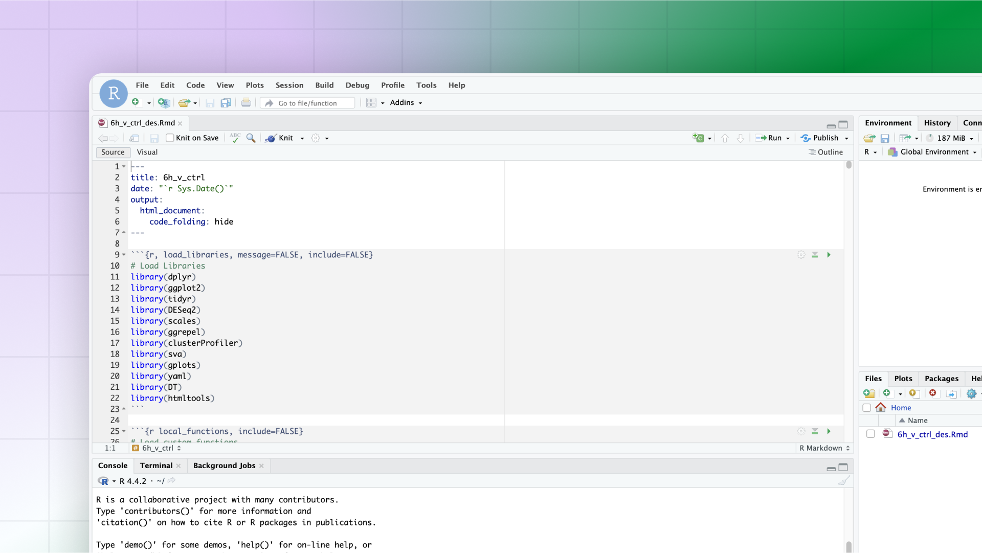Screen dimensions: 982x553
Task: Click the Run button
Action: click(769, 138)
